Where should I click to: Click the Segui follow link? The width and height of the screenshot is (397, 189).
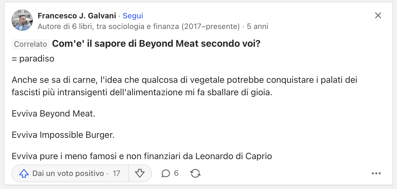click(133, 16)
